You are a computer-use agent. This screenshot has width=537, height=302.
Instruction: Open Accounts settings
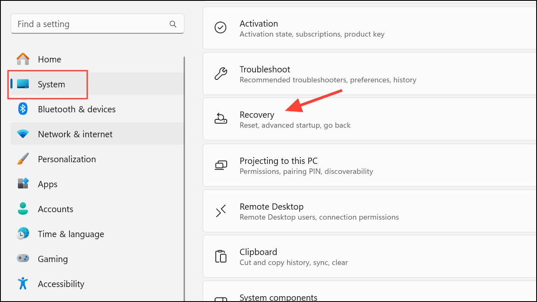tap(56, 209)
